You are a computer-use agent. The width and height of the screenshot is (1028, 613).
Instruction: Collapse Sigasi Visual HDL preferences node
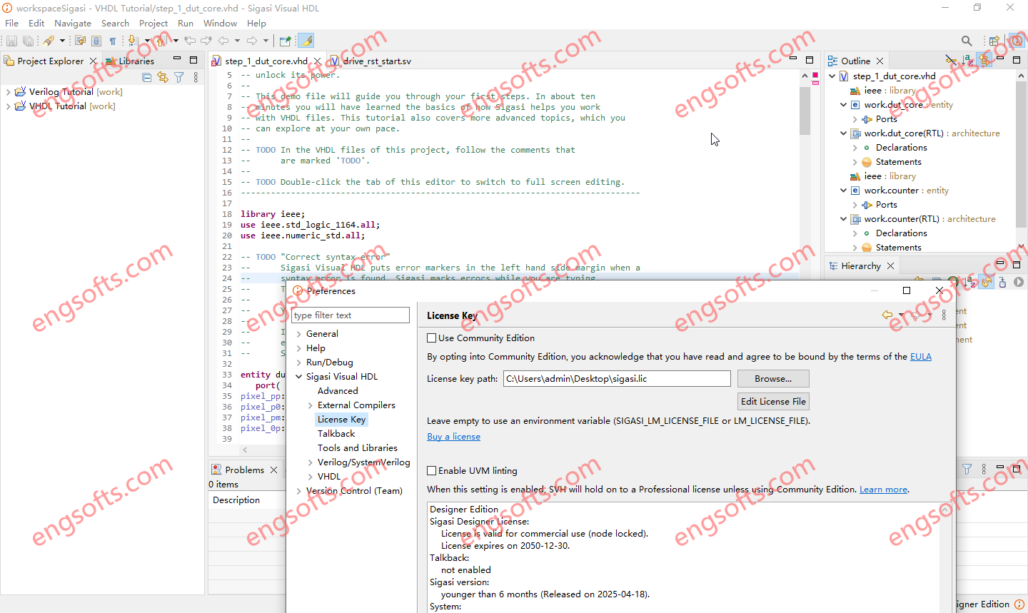(x=299, y=377)
